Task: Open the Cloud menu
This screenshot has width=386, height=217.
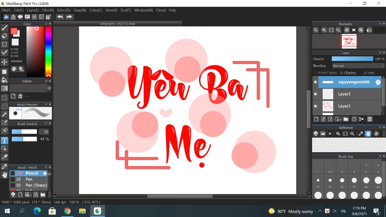Action: (161, 10)
